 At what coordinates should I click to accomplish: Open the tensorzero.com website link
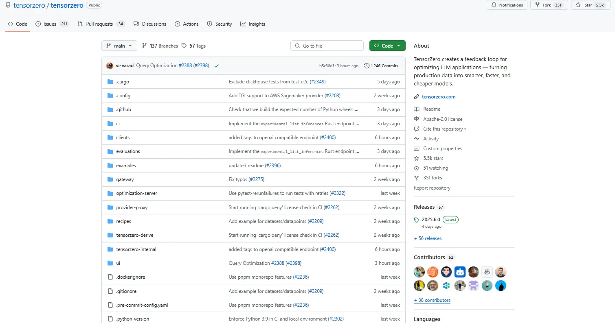(x=439, y=97)
